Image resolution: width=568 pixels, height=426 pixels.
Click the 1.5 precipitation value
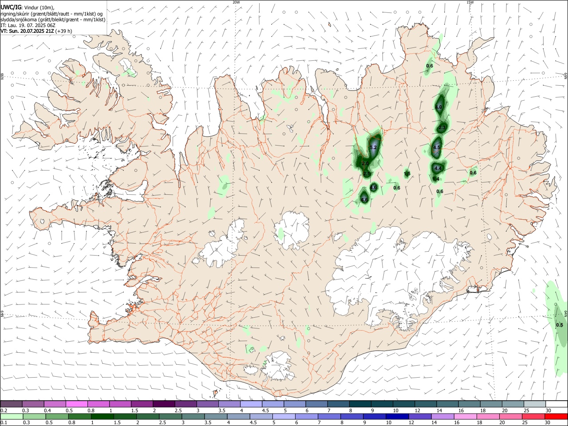pos(407,174)
